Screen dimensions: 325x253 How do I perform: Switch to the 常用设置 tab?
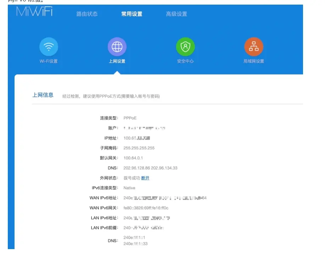(132, 14)
